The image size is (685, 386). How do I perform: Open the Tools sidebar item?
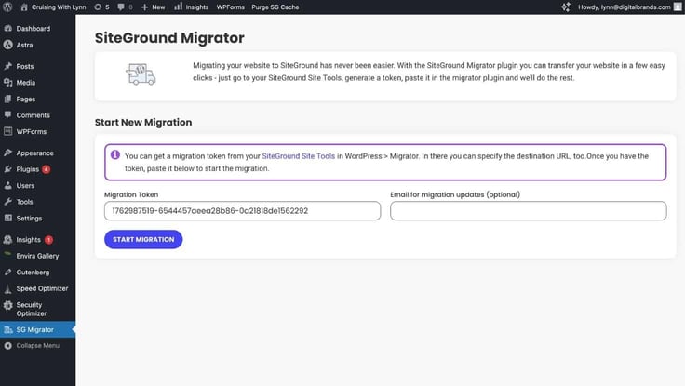[24, 202]
